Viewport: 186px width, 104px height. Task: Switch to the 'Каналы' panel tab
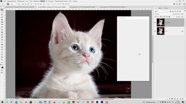pos(160,8)
